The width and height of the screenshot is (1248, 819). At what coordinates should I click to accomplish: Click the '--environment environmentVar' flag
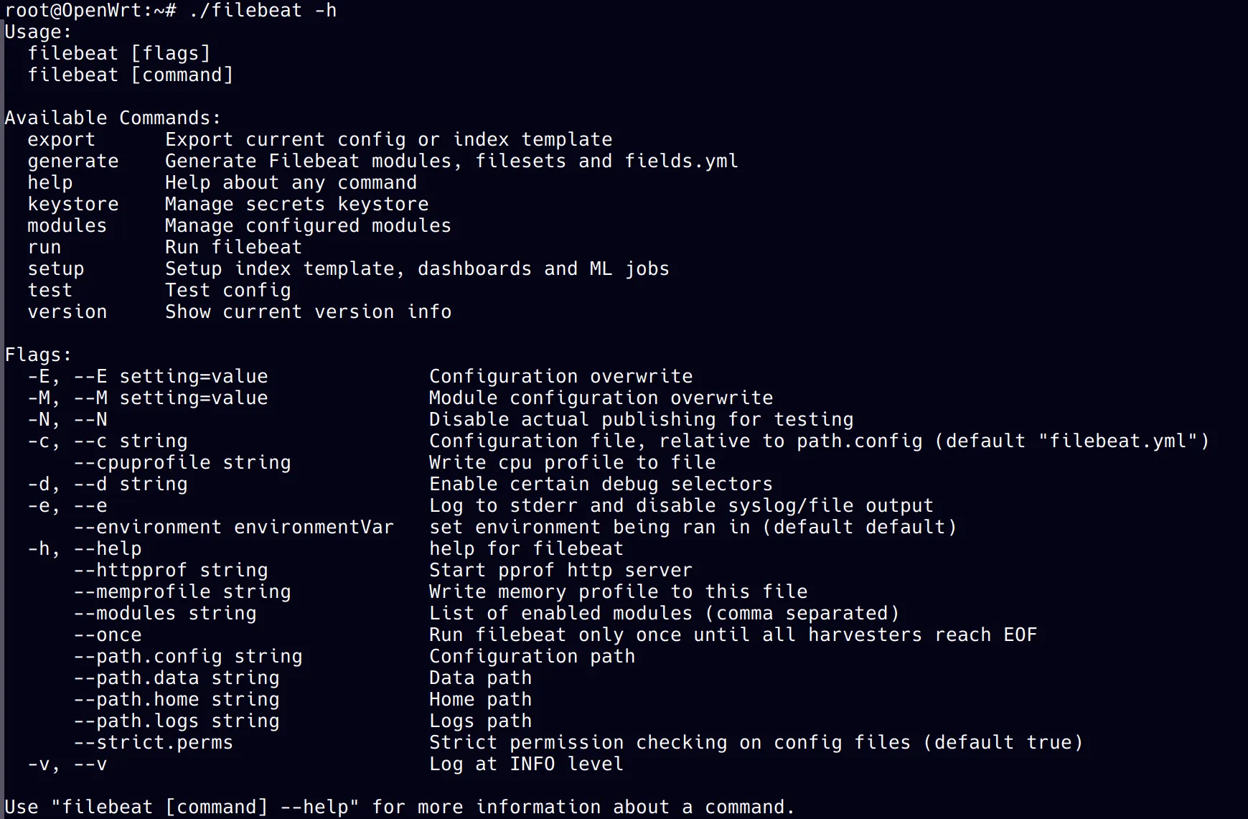coord(234,528)
